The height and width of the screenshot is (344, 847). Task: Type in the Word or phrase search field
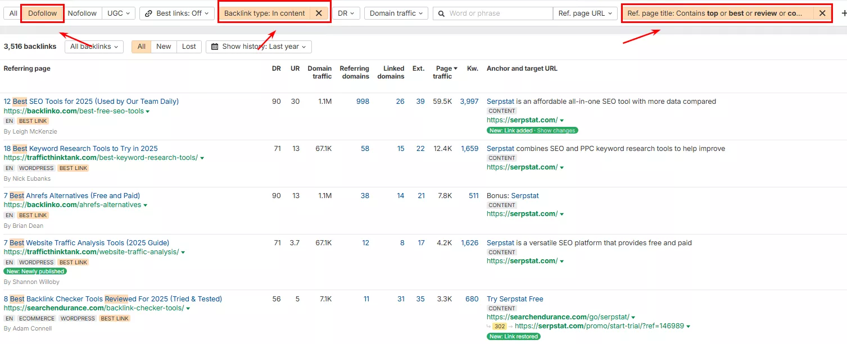(497, 13)
